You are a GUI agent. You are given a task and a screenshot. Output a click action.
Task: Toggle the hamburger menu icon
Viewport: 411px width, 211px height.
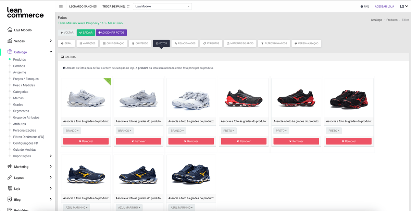(61, 7)
